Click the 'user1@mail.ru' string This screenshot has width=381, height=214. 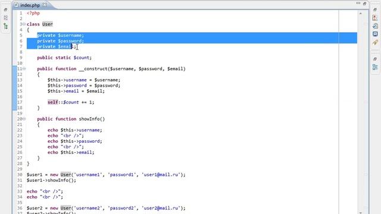(x=161, y=175)
